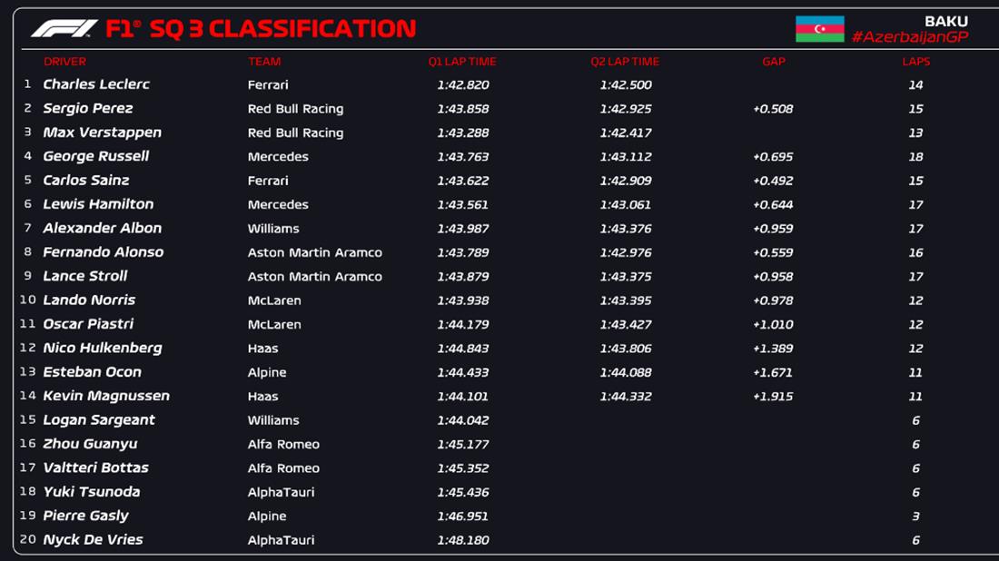Click Williams team next to Alexander Albon
The image size is (999, 561).
pos(273,229)
